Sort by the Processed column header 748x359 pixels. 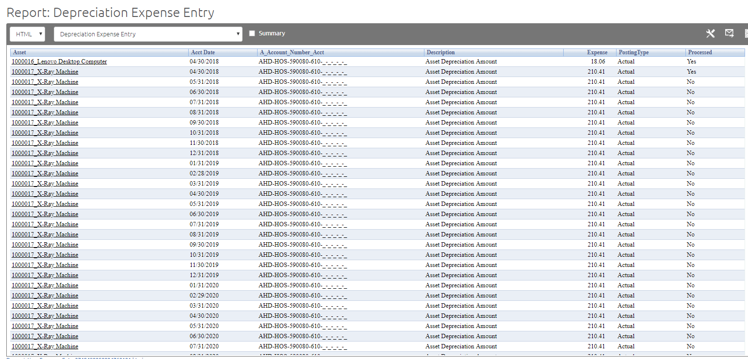click(699, 52)
